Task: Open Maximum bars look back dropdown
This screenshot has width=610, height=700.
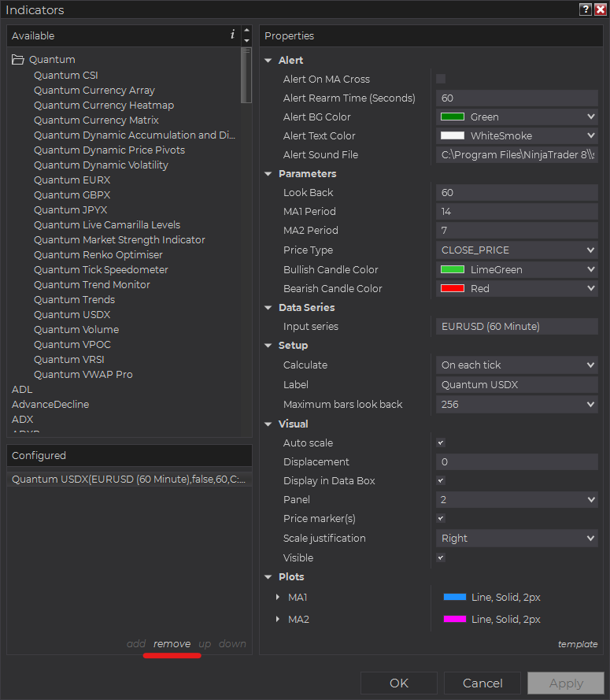Action: [517, 405]
